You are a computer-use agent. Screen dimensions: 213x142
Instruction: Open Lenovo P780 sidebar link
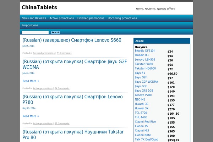(143, 95)
